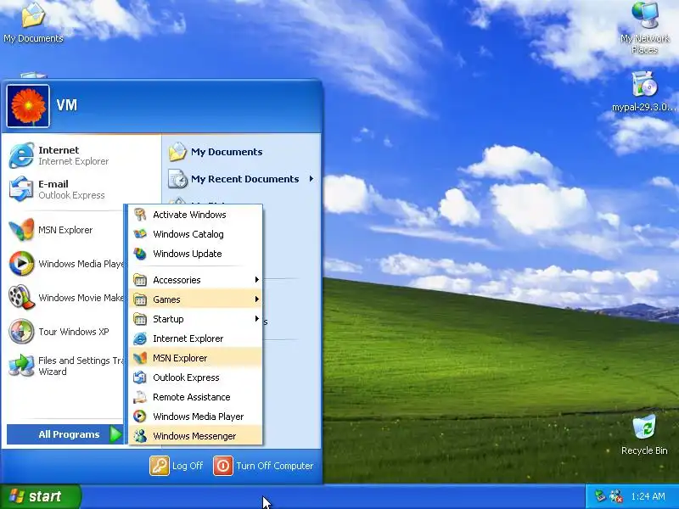The image size is (679, 509).
Task: Click the red-X security alert tray icon
Action: [616, 496]
